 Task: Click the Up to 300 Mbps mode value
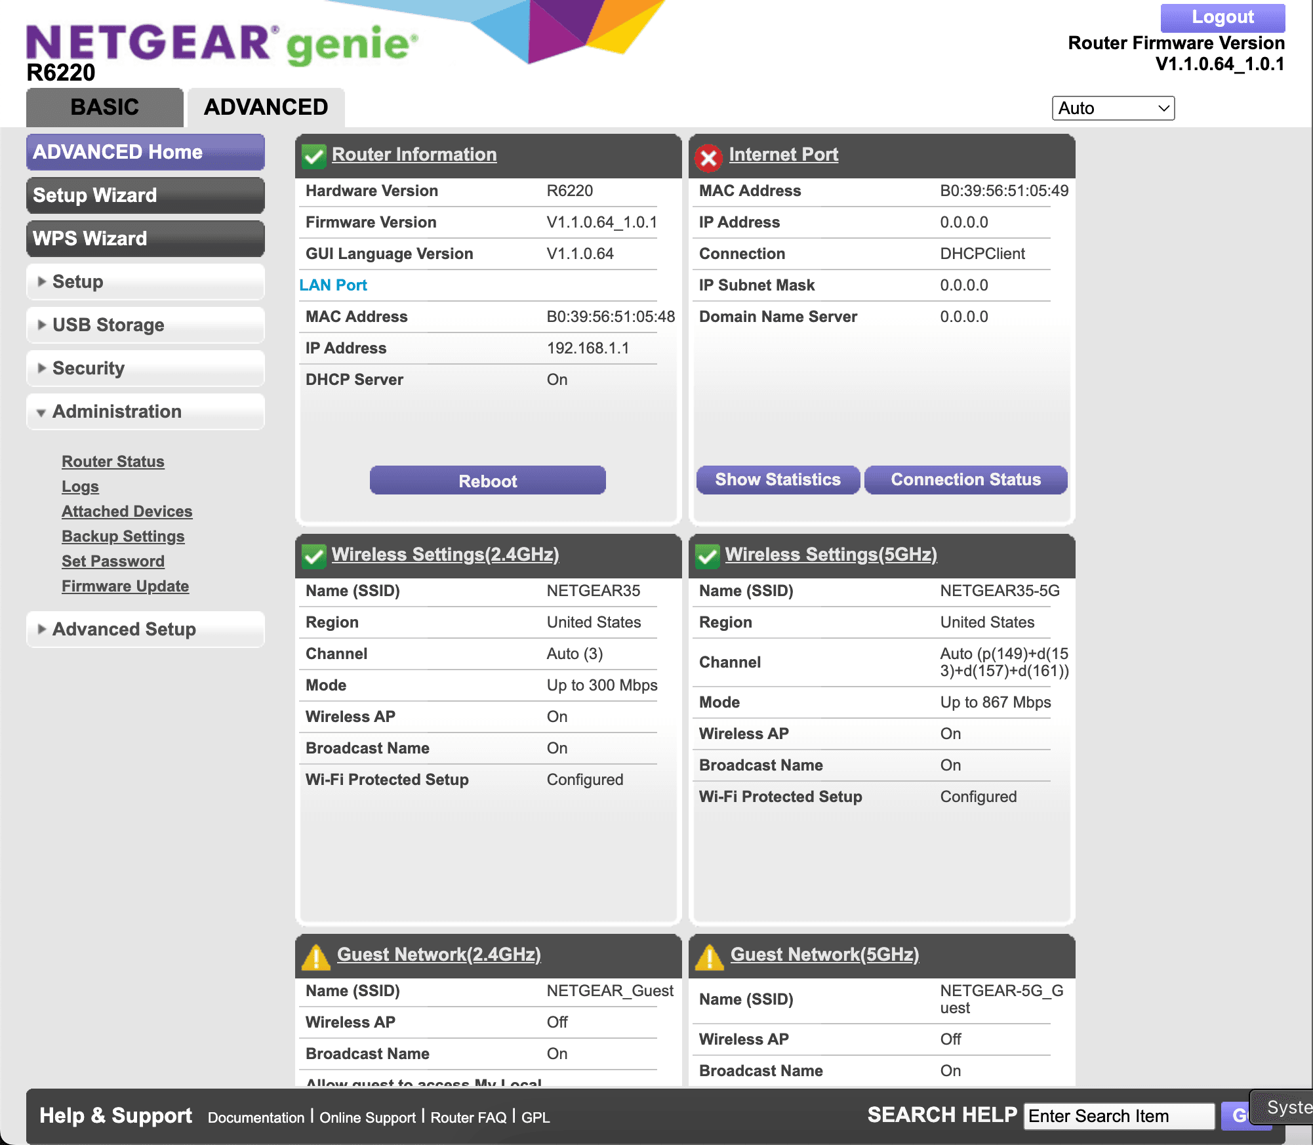(602, 685)
